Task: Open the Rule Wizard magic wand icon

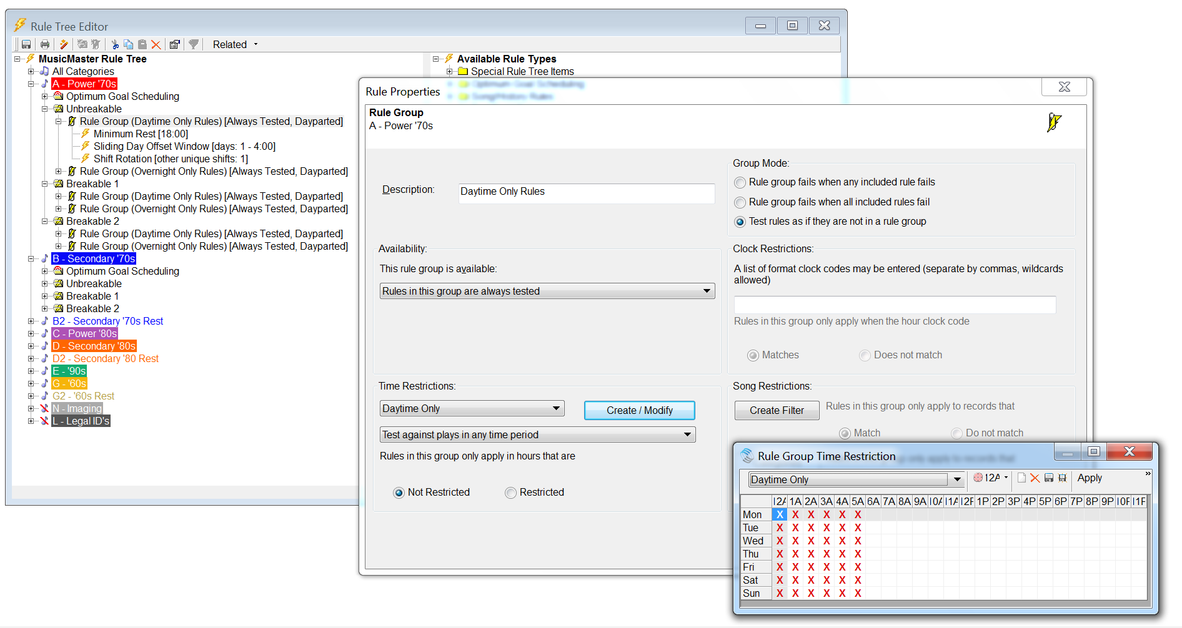Action: coord(64,44)
